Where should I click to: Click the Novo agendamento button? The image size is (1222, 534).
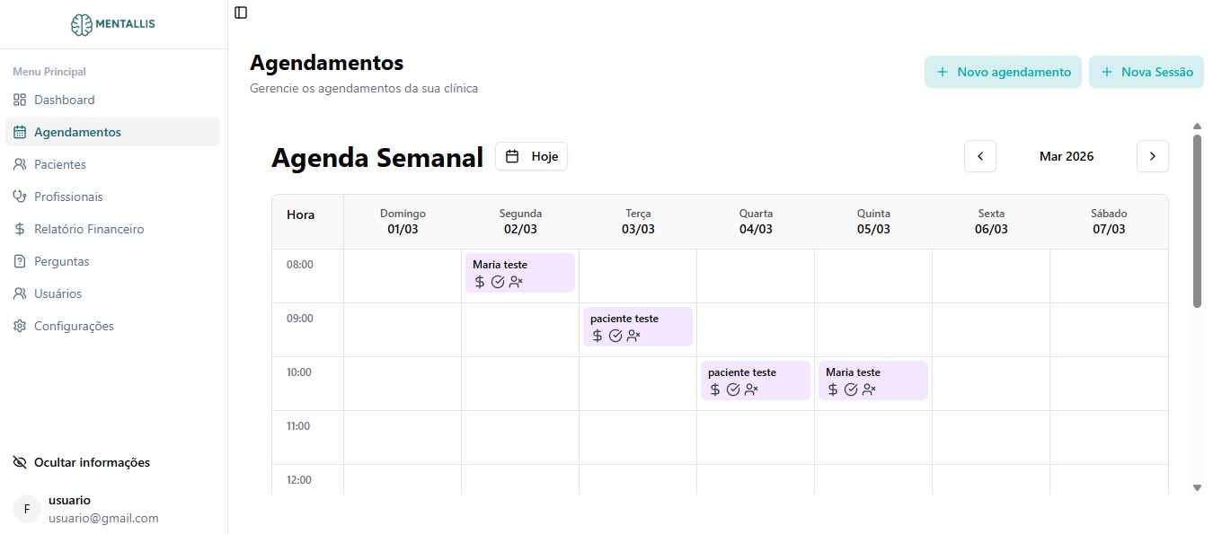click(1003, 72)
